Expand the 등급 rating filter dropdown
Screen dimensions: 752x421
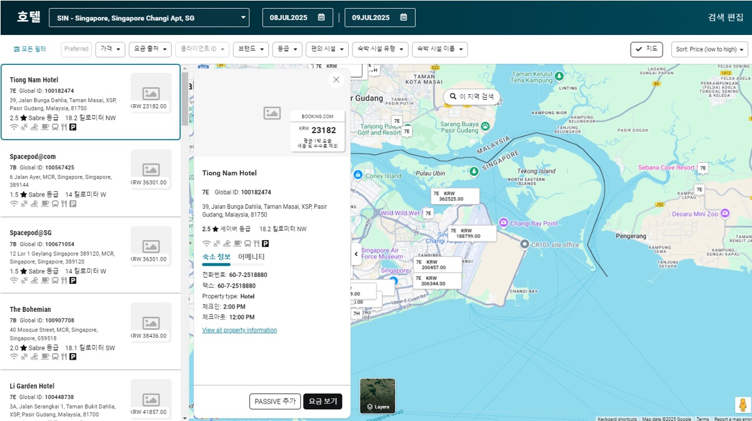(288, 49)
